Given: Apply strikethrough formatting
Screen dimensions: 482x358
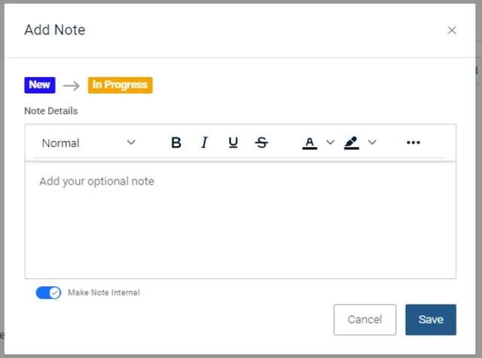Looking at the screenshot, I should click(261, 143).
